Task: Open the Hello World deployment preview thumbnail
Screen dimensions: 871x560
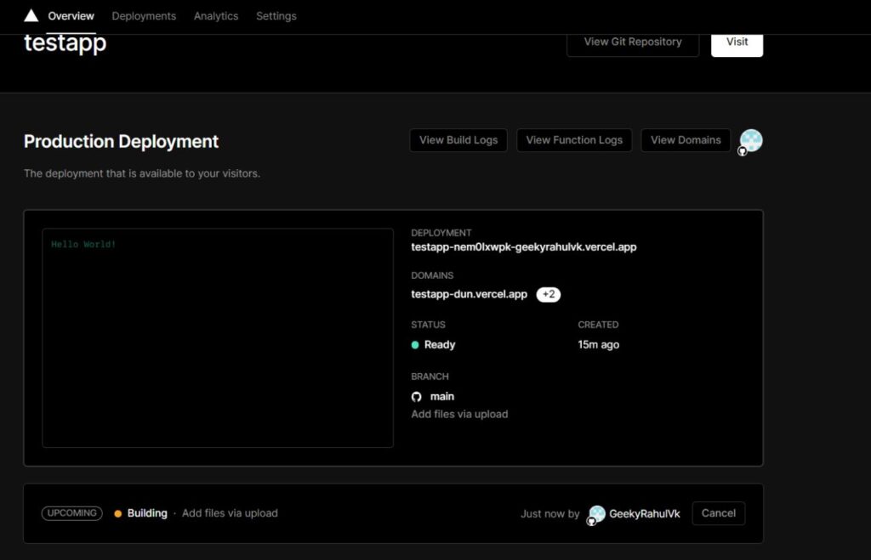Action: tap(218, 337)
